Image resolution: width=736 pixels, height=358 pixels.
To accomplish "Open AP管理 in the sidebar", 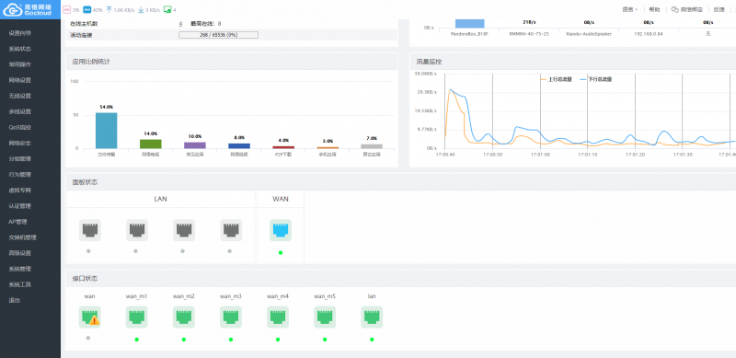I will coord(17,222).
